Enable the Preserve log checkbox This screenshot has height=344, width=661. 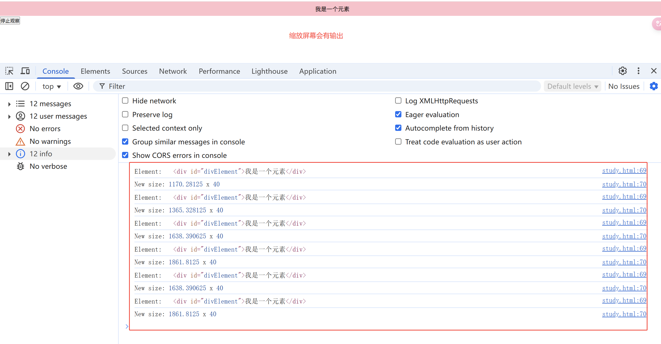pos(125,114)
